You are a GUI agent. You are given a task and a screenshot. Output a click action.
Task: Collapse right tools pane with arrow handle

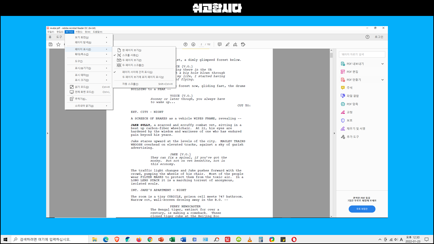click(335, 134)
